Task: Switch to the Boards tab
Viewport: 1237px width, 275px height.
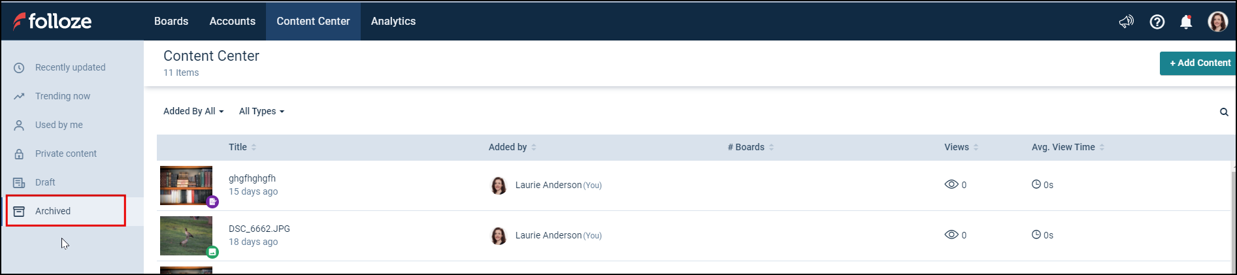Action: [x=171, y=21]
